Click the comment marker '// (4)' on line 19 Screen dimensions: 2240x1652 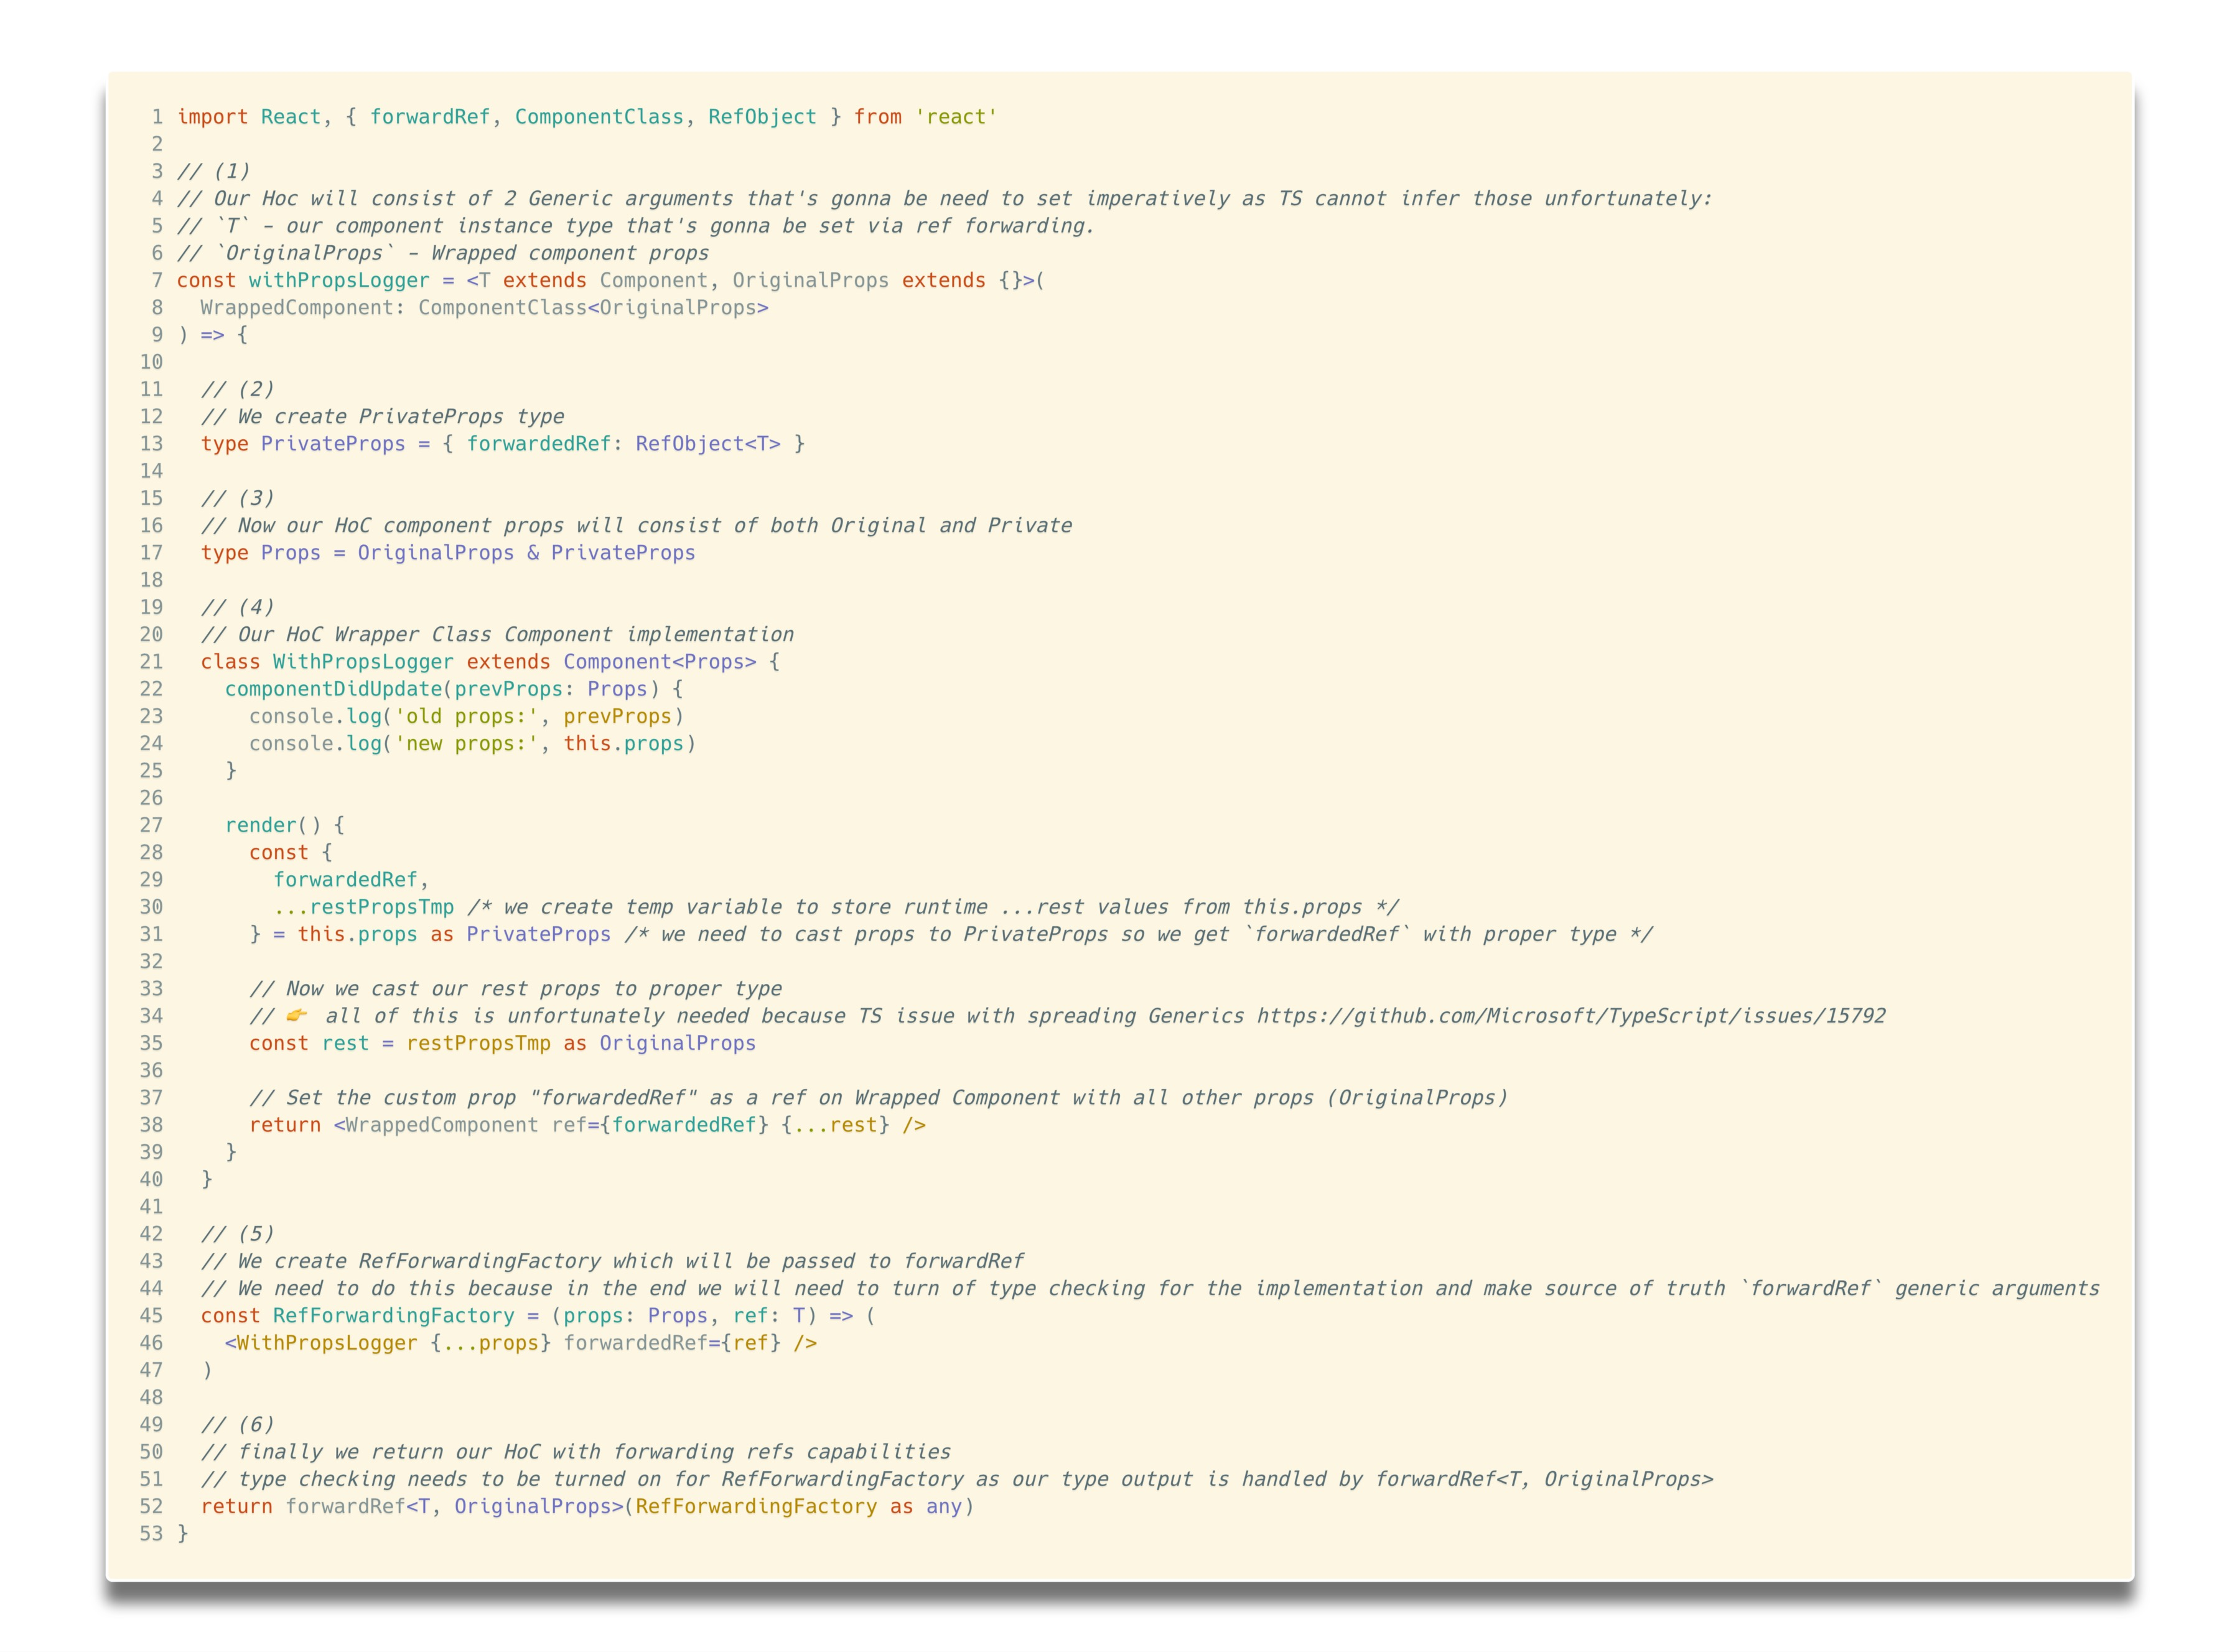click(237, 607)
